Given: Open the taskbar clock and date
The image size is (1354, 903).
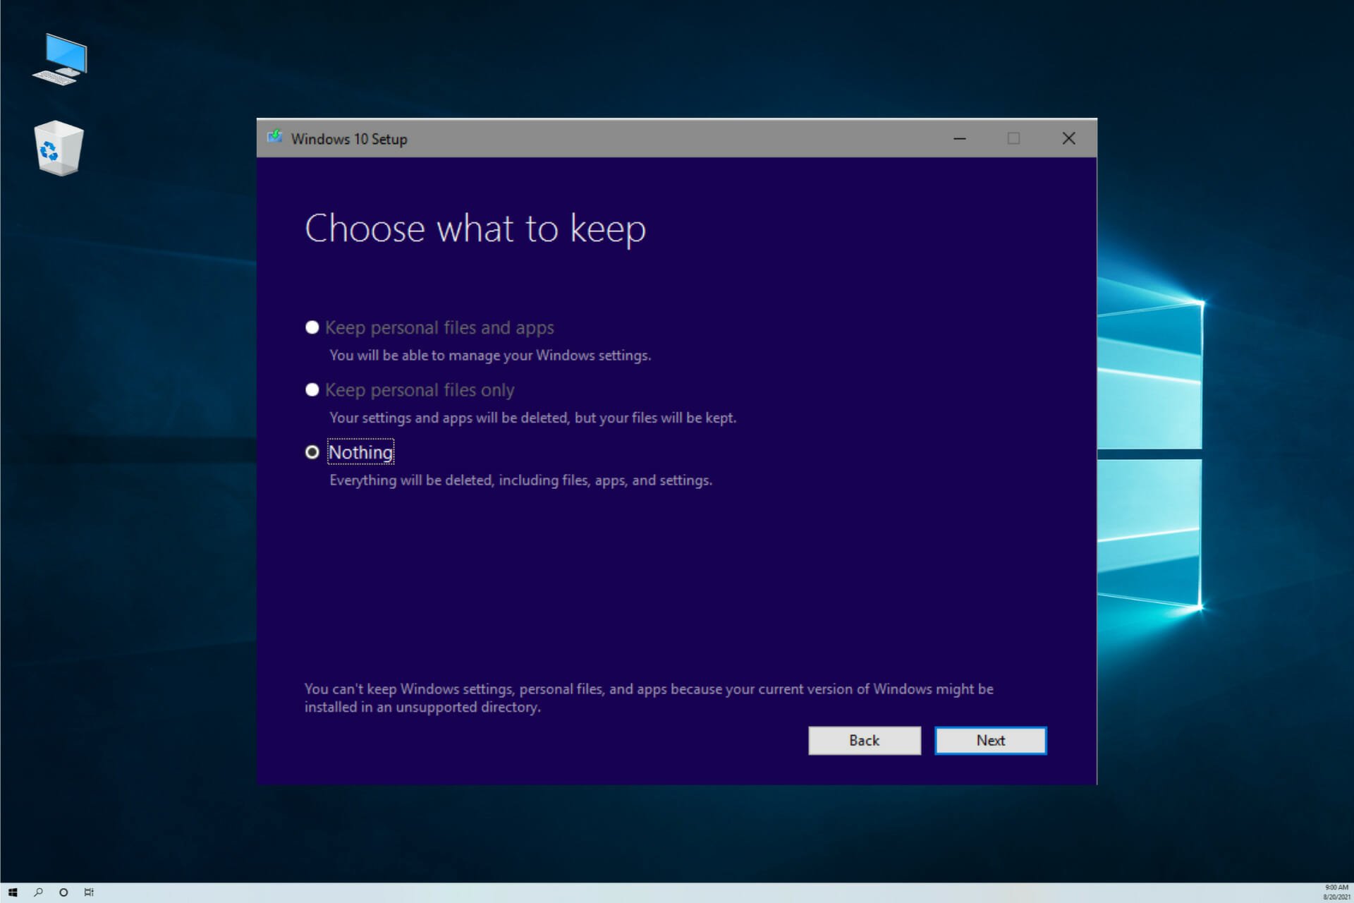Looking at the screenshot, I should coord(1336,892).
